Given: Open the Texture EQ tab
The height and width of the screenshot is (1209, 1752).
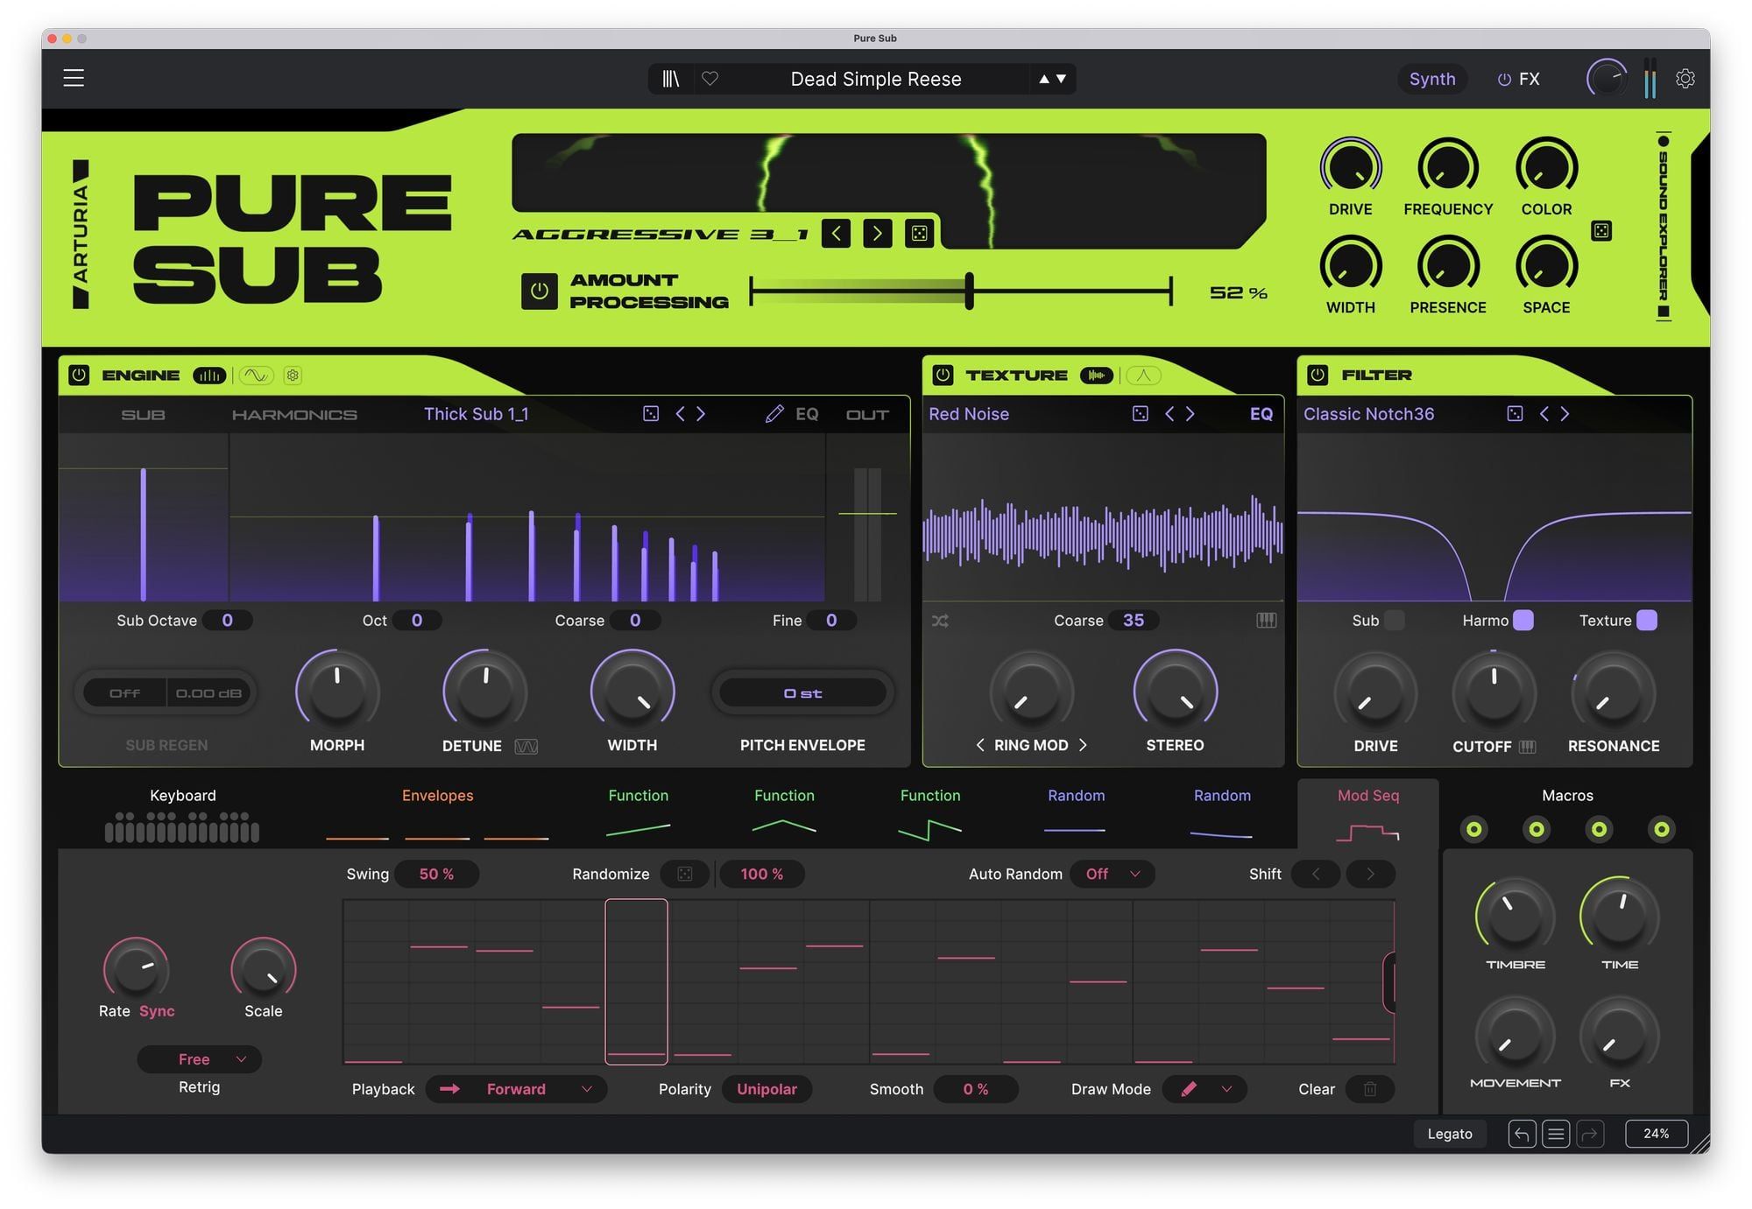Looking at the screenshot, I should (1261, 414).
